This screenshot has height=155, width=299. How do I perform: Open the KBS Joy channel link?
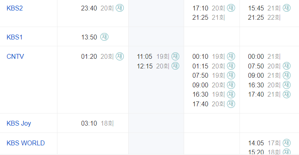click(19, 123)
